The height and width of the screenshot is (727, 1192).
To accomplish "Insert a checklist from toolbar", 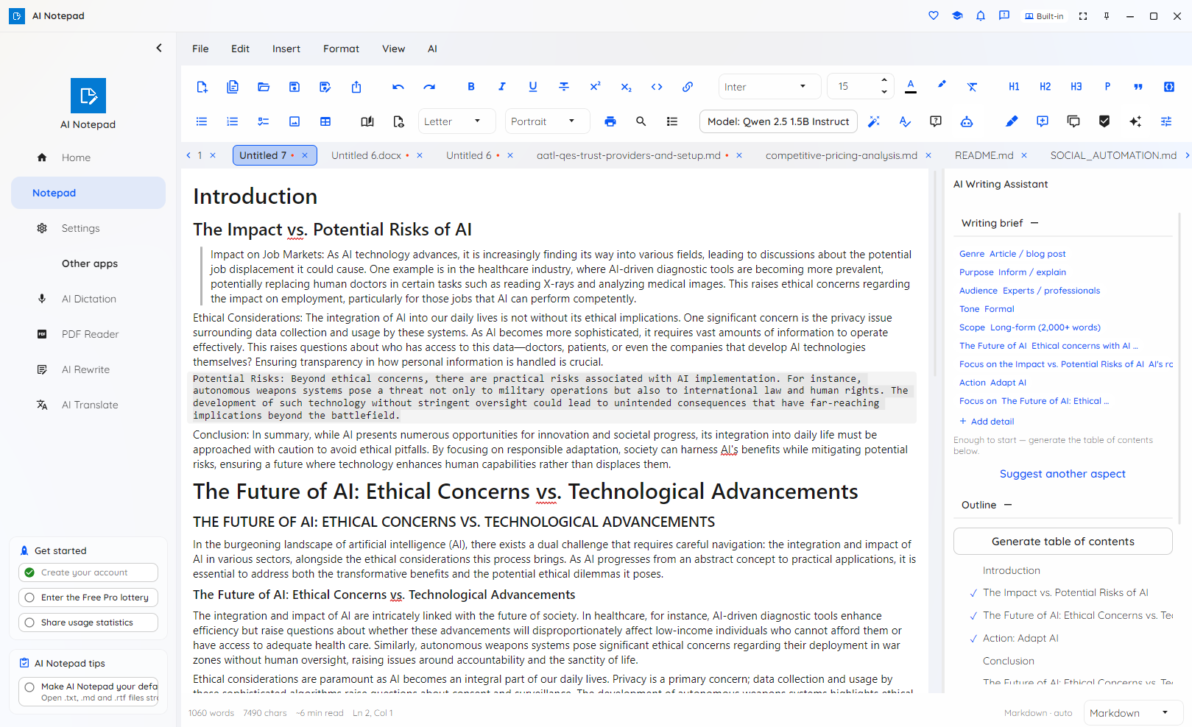I will [x=264, y=121].
